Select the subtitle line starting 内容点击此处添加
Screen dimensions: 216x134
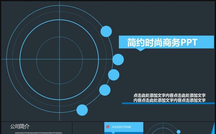[169, 100]
